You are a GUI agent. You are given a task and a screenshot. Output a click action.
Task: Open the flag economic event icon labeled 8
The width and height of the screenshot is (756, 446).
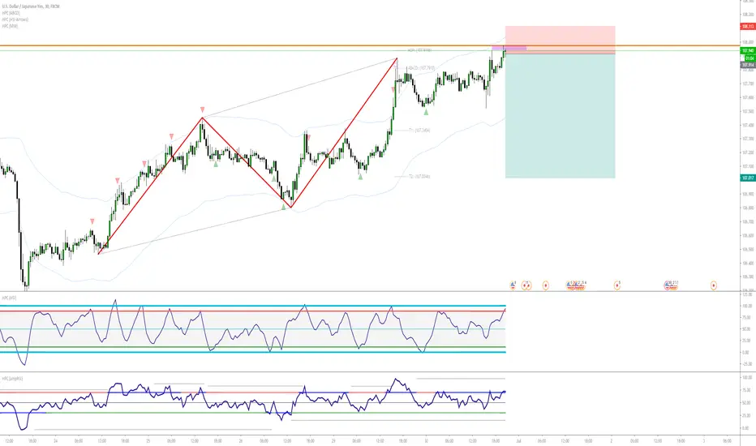(x=513, y=285)
